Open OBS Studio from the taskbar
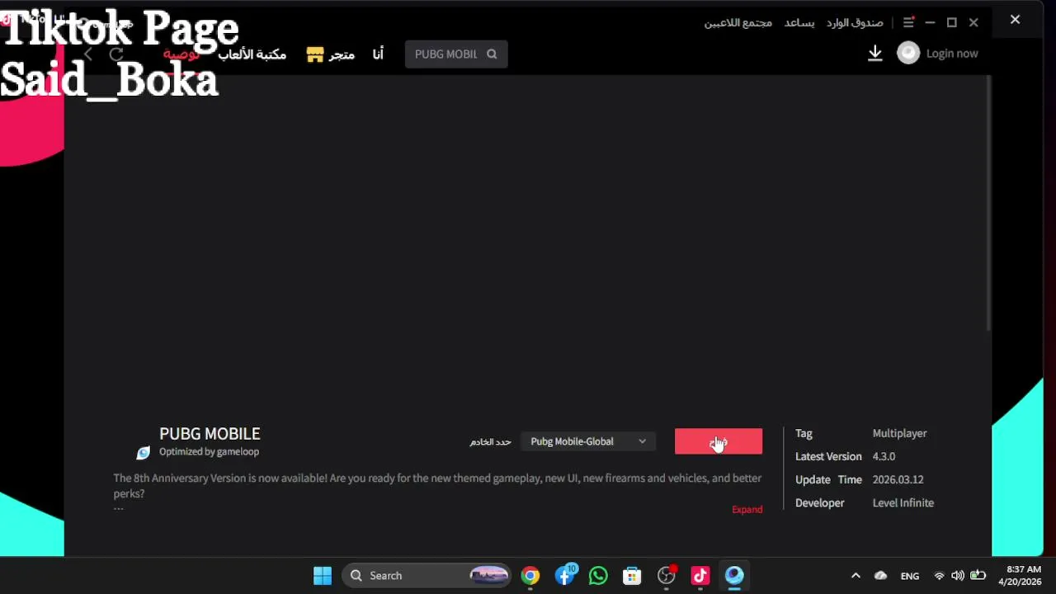This screenshot has width=1056, height=594. (666, 576)
